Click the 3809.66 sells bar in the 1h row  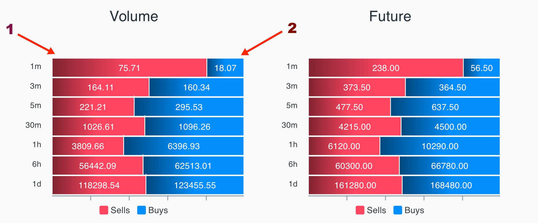pyautogui.click(x=88, y=146)
